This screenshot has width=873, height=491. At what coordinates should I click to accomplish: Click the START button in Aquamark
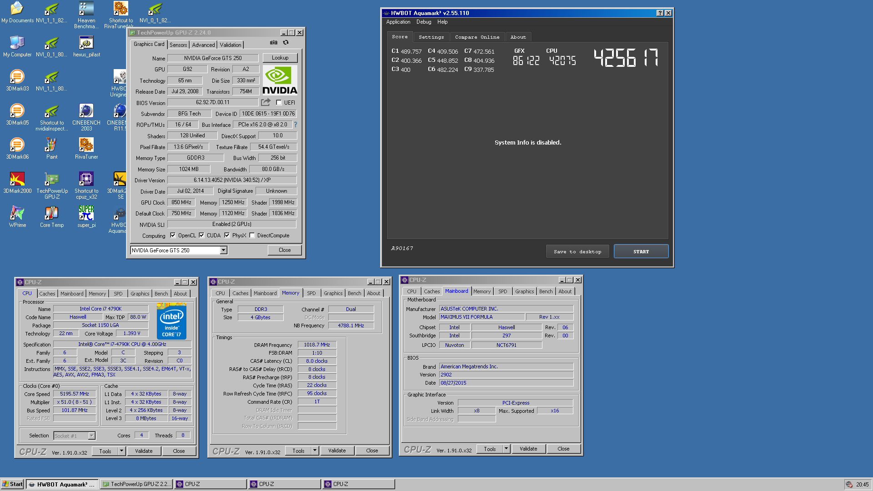[641, 251]
